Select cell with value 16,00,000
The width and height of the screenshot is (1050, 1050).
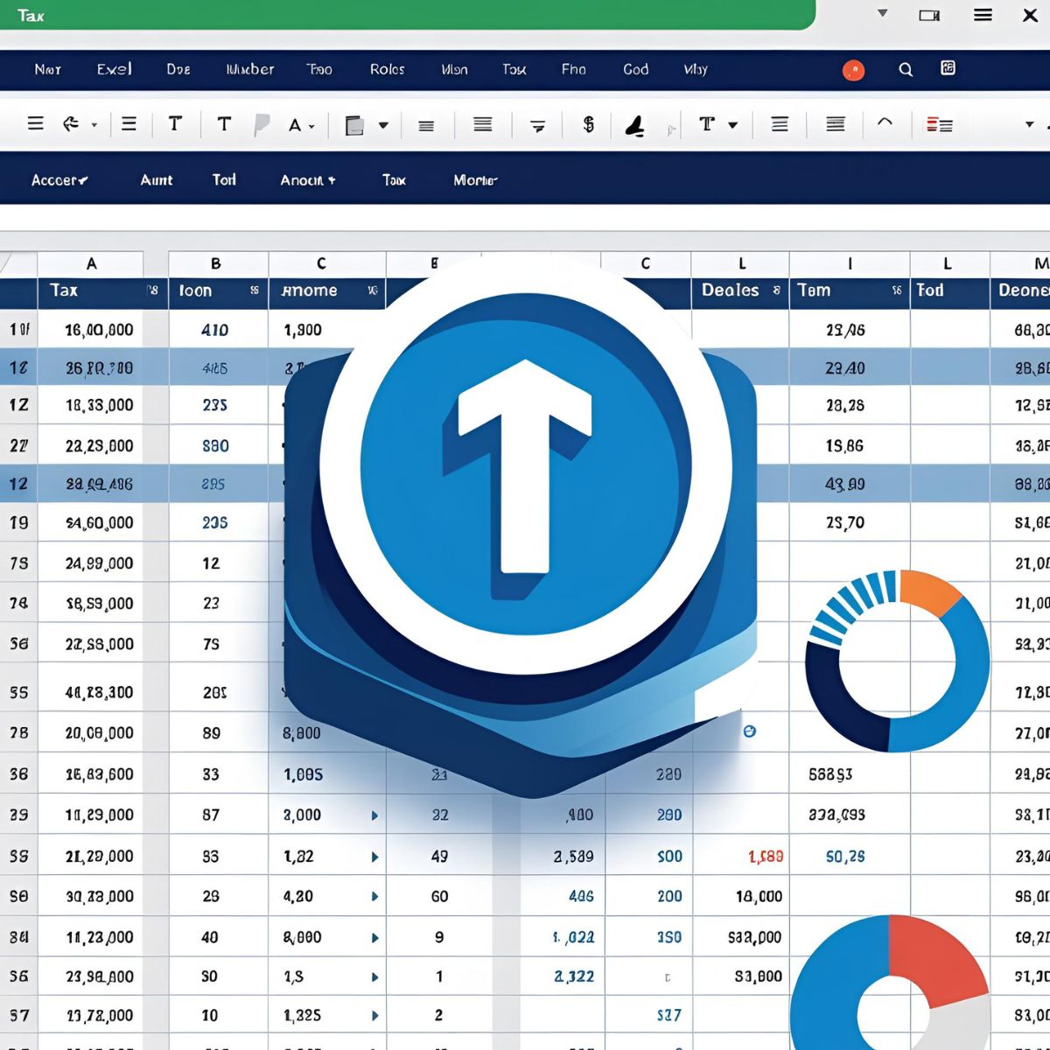pos(90,330)
